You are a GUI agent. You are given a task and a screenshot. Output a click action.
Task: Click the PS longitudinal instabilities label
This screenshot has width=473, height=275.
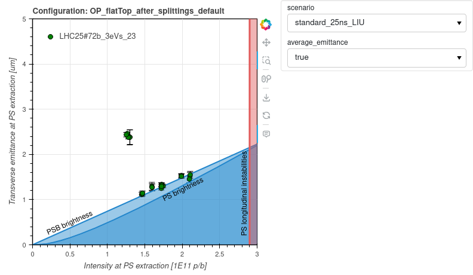click(x=244, y=193)
